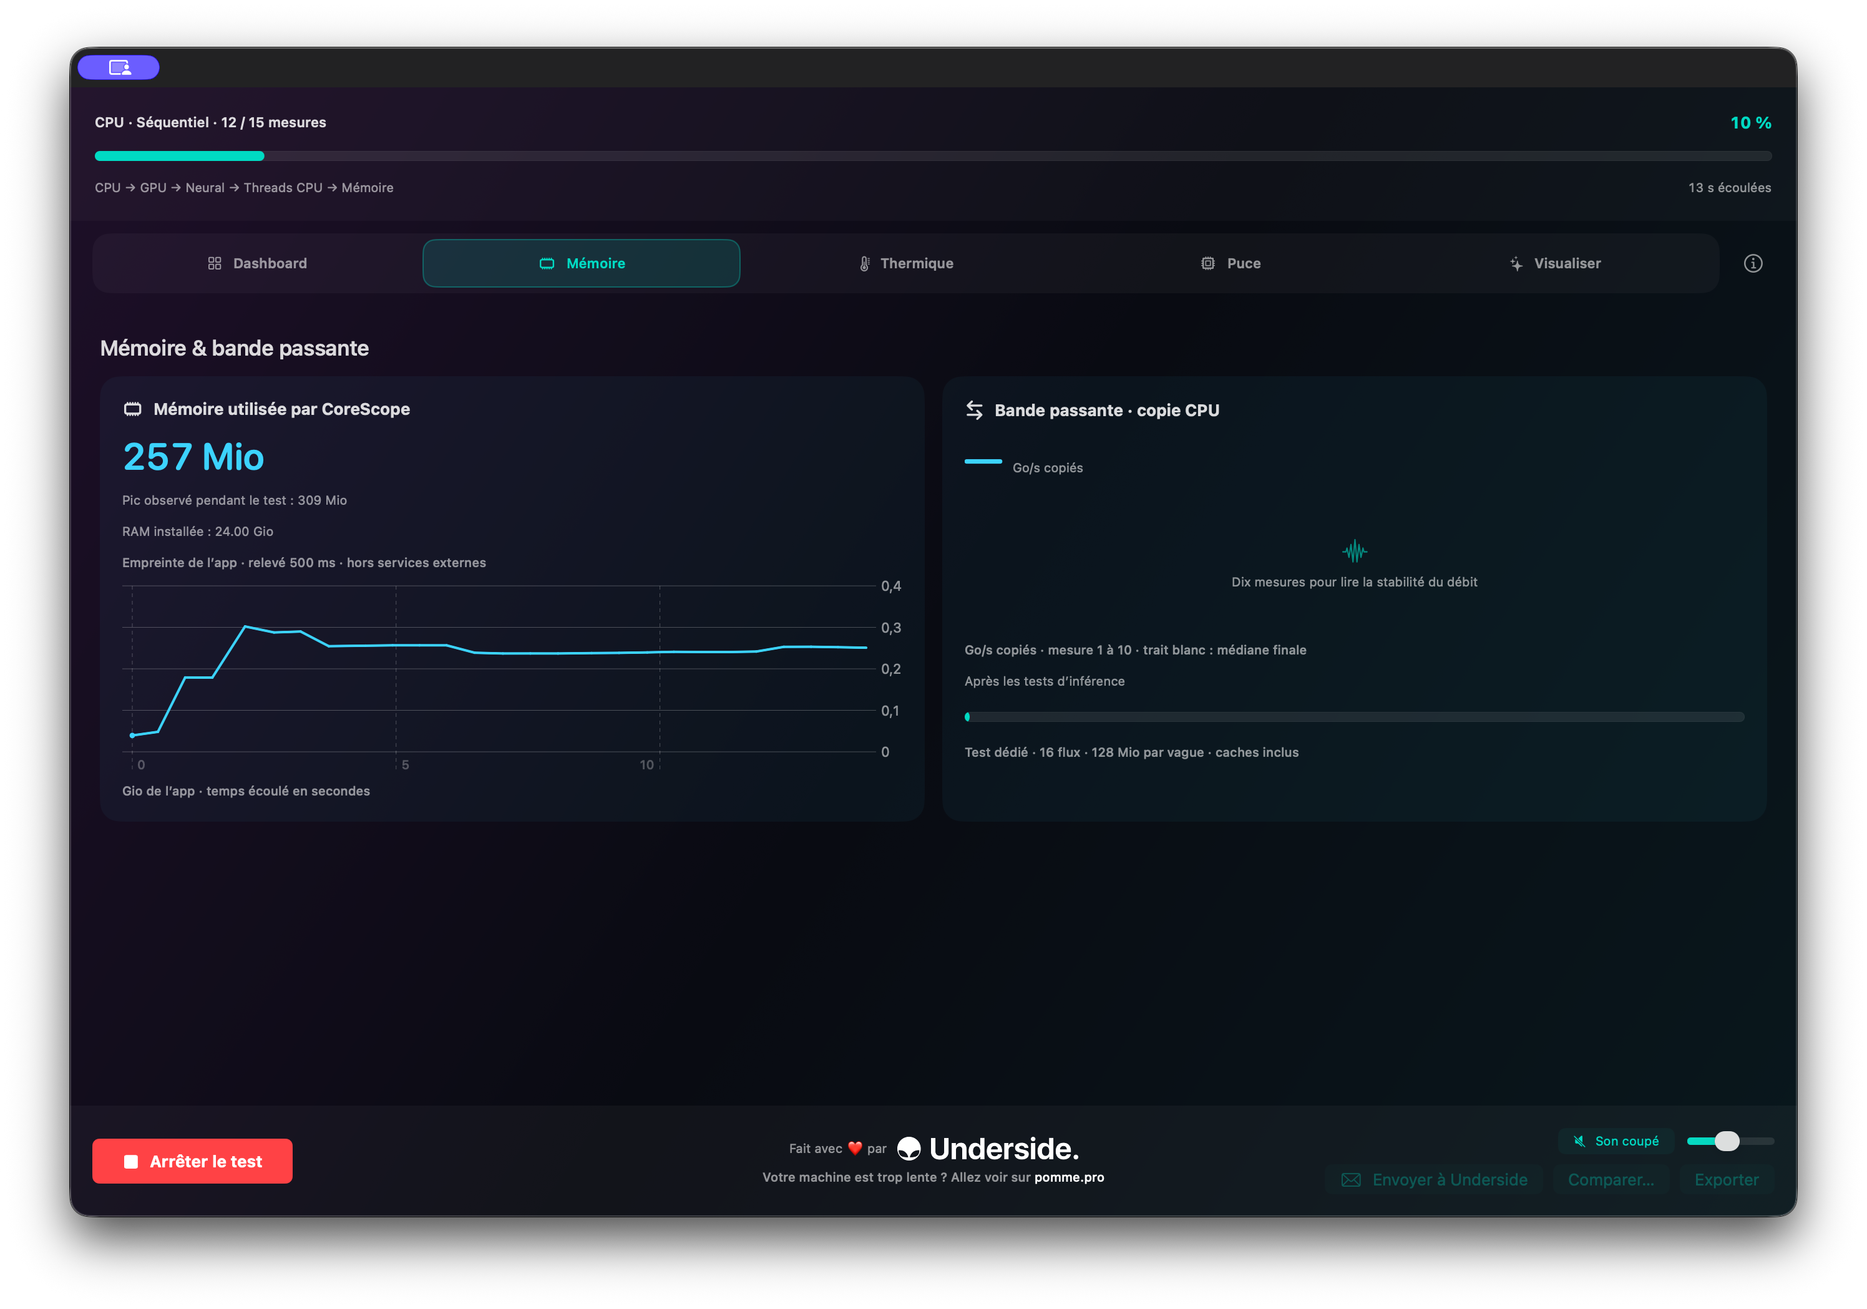Click the red heart icon in footer
1867x1309 pixels.
pyautogui.click(x=855, y=1148)
